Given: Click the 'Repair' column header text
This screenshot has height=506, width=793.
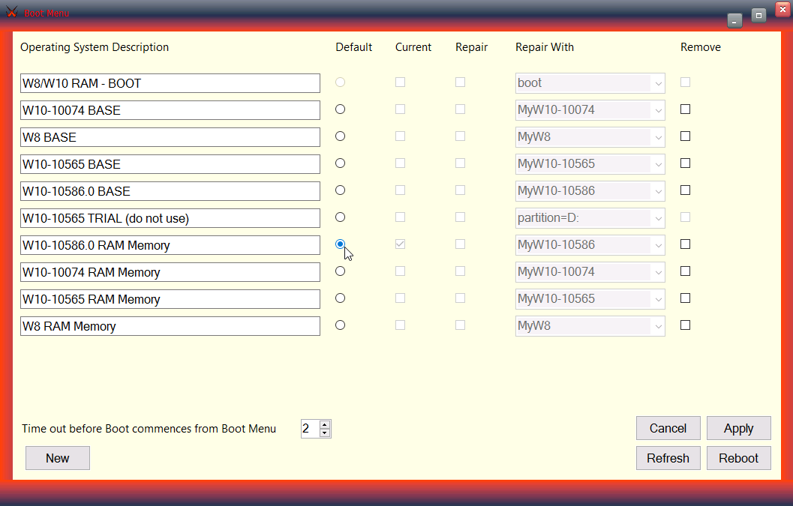Looking at the screenshot, I should coord(471,47).
